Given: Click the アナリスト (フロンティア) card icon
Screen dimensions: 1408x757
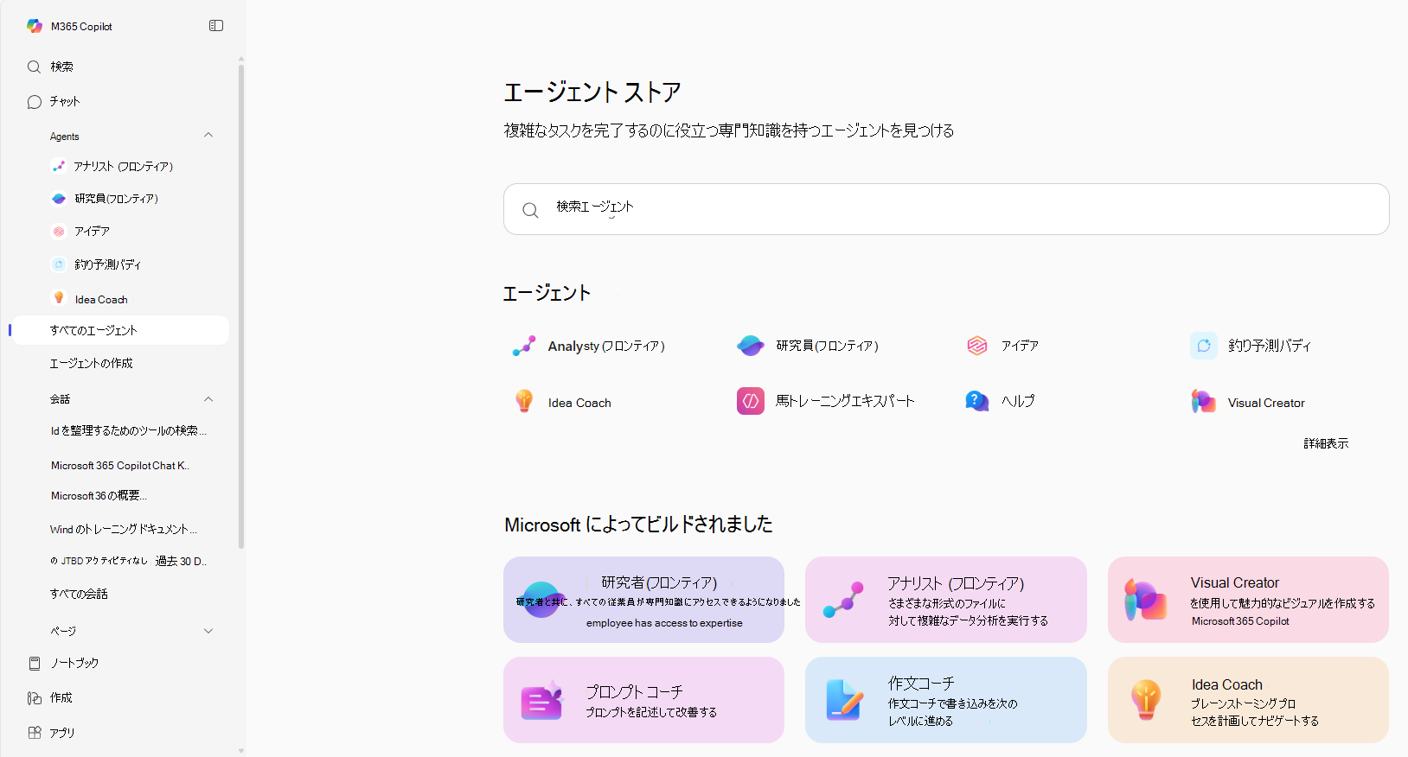Looking at the screenshot, I should point(843,600).
